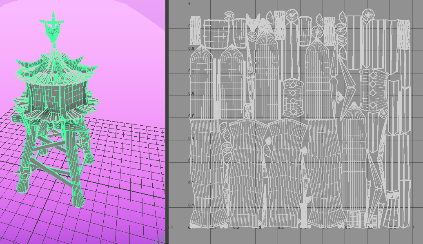This screenshot has width=423, height=244.
Task: Select the tower model's pagoda roof mesh
Action: pos(56,68)
